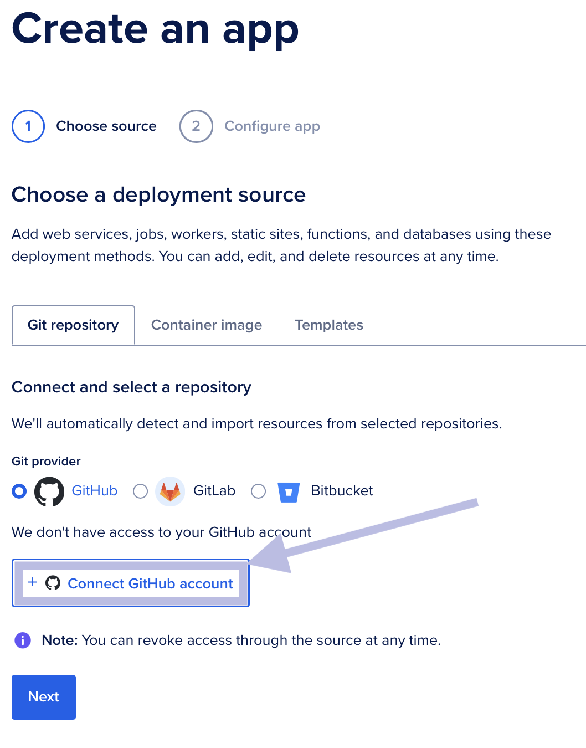Select the GitLab radio button
This screenshot has width=586, height=748.
coord(141,491)
